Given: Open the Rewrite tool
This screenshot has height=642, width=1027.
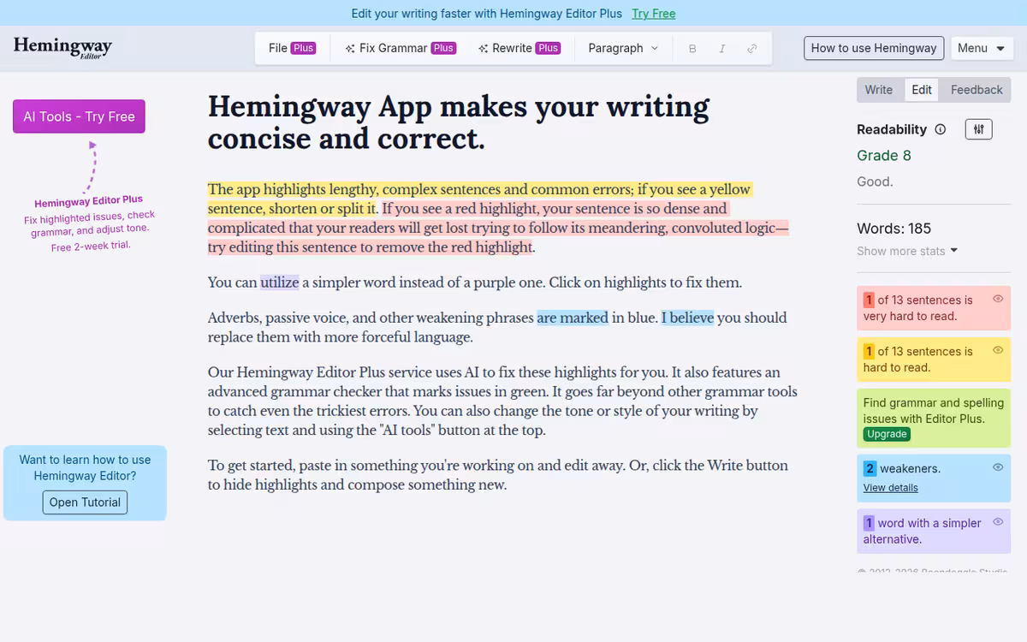Looking at the screenshot, I should 519,48.
